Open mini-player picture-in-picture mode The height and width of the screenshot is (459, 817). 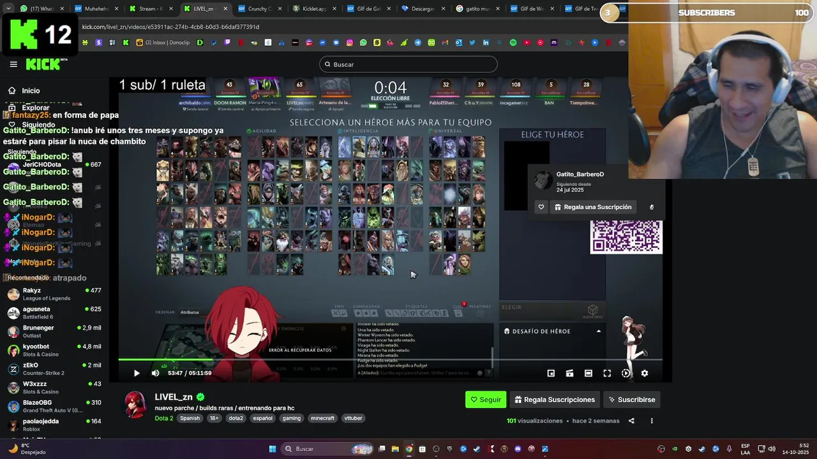pyautogui.click(x=551, y=374)
